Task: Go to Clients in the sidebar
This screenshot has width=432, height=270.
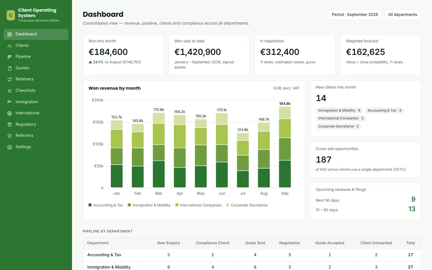Action: 36,46
